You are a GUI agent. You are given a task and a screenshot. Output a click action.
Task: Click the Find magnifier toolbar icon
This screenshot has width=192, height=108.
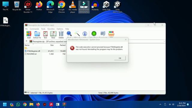click(x=69, y=34)
